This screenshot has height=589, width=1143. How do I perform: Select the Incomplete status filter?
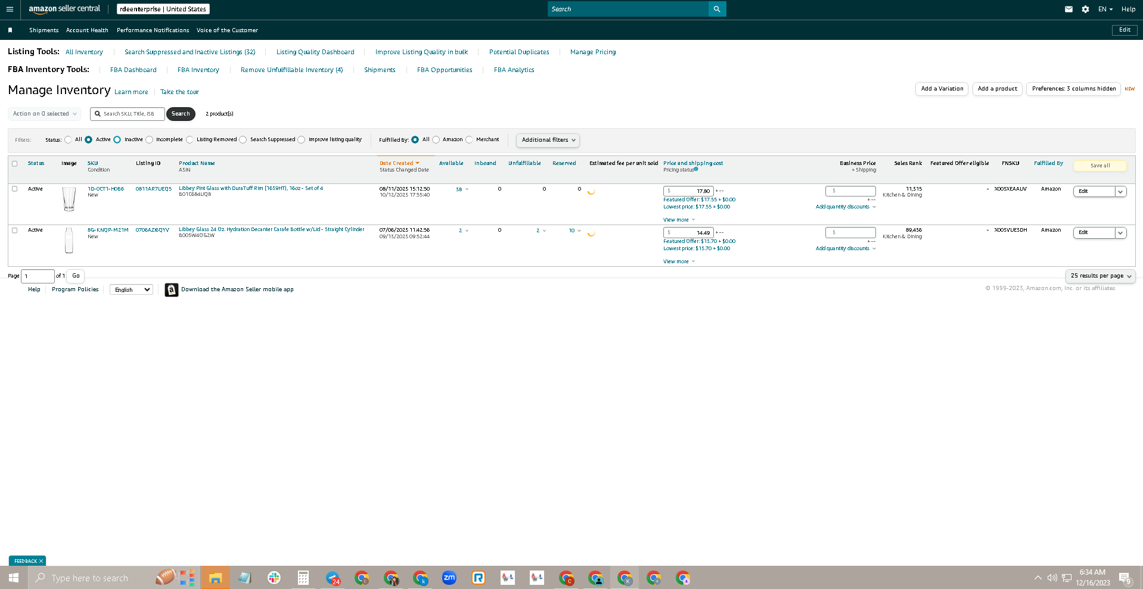[x=150, y=140]
